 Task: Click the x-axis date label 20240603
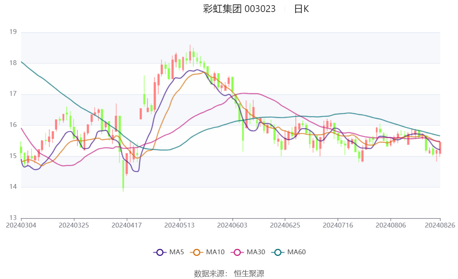(232, 225)
